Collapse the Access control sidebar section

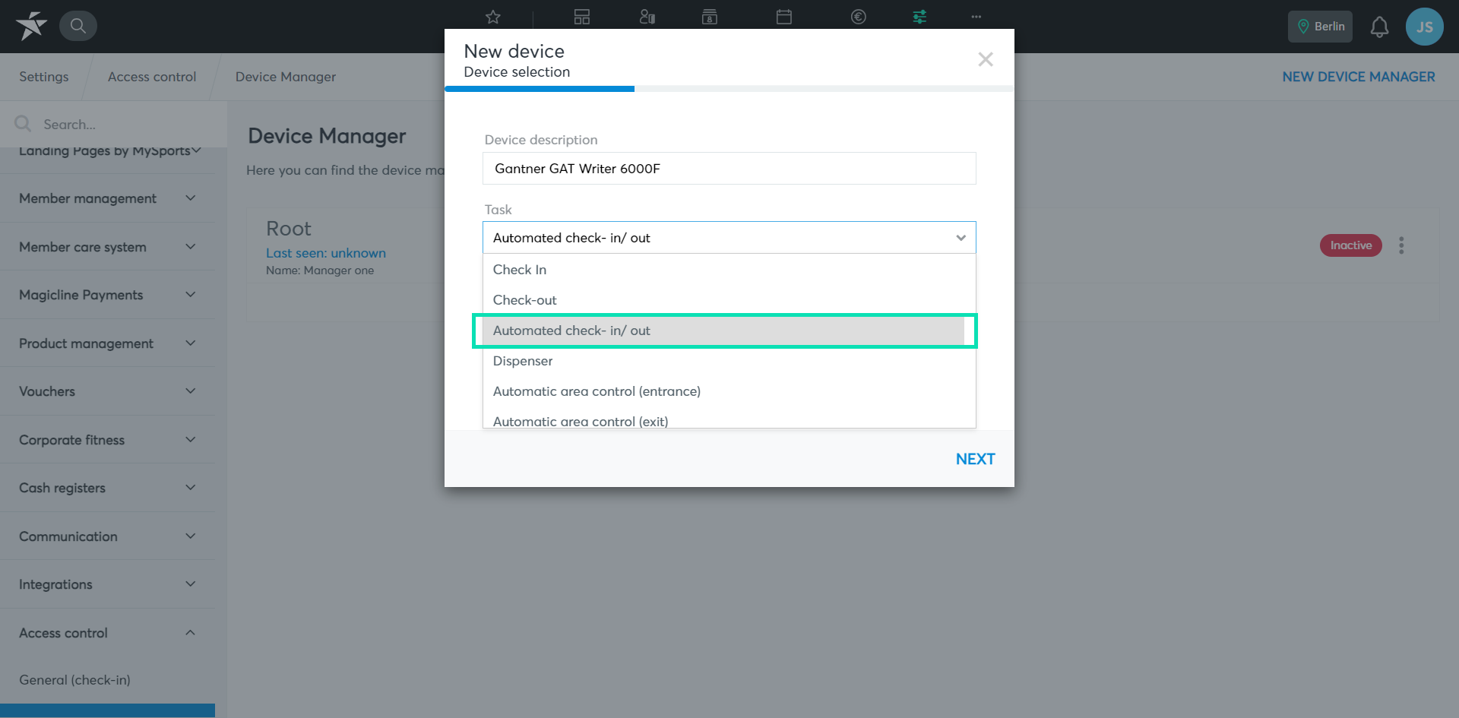pos(108,633)
